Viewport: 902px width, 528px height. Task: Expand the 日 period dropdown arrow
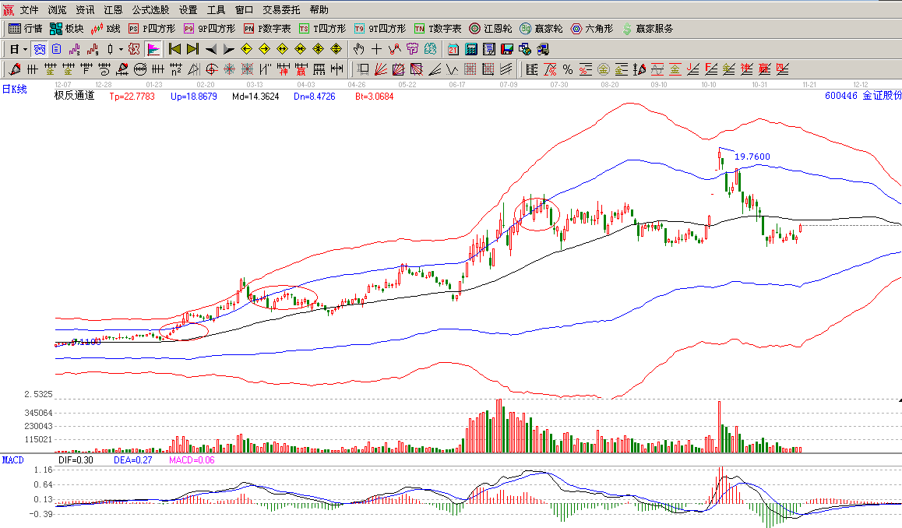pyautogui.click(x=26, y=49)
